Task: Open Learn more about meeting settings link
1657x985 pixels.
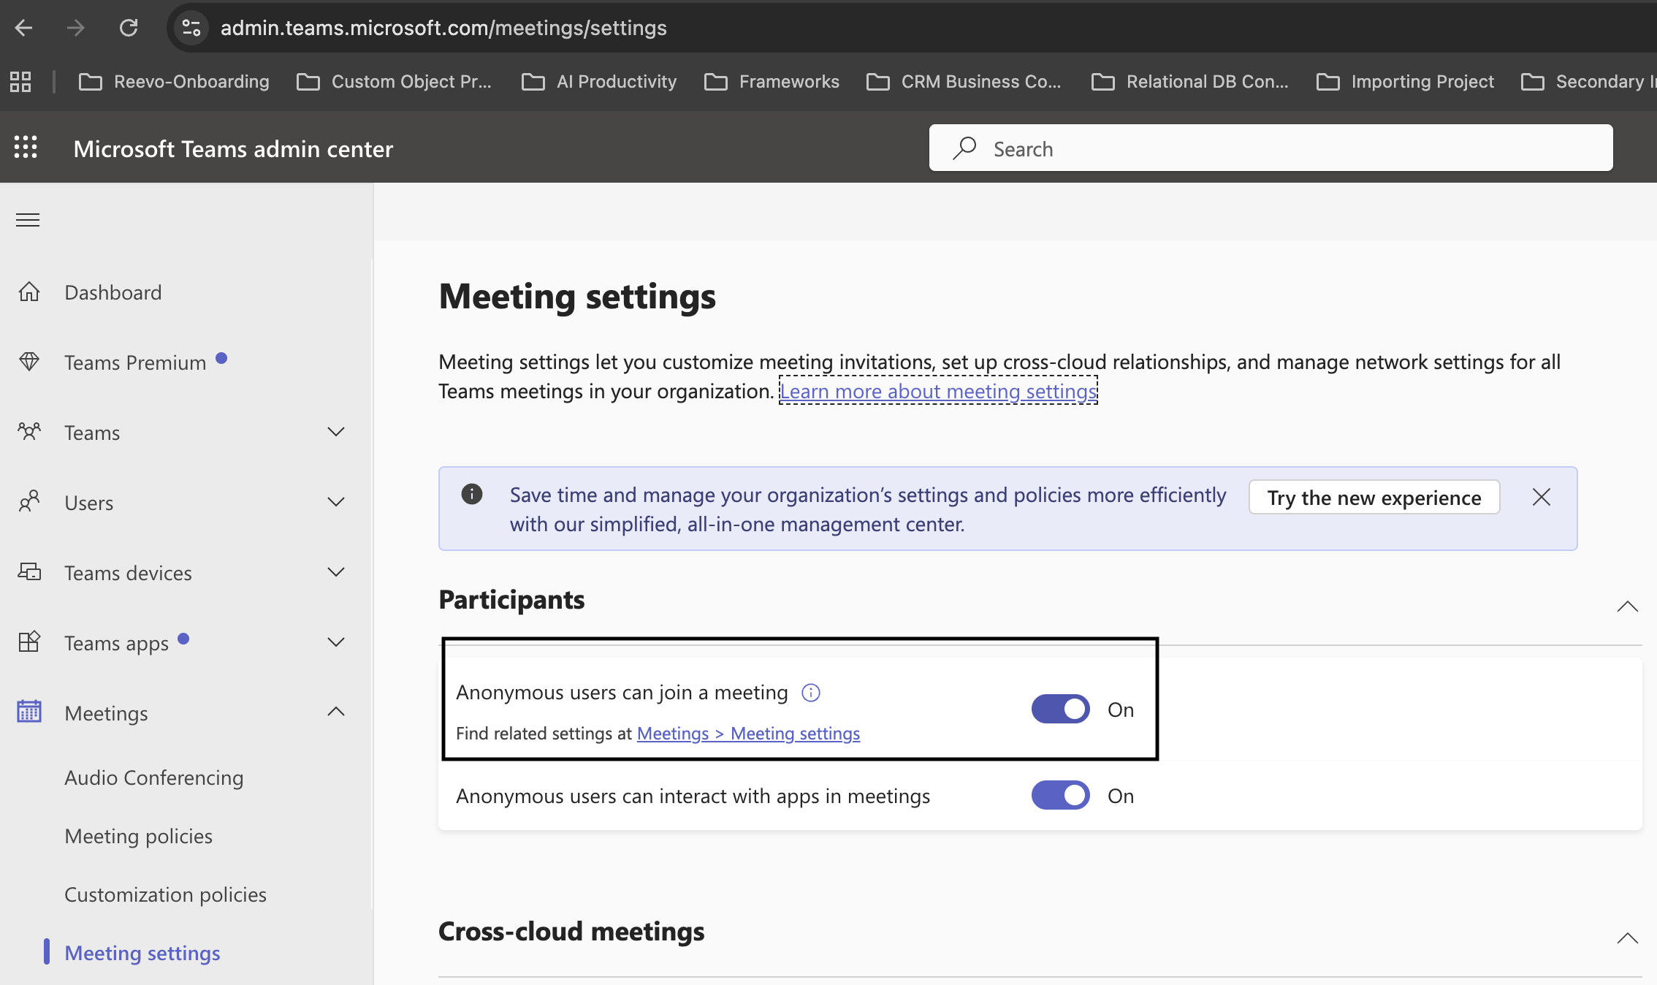Action: click(x=938, y=392)
